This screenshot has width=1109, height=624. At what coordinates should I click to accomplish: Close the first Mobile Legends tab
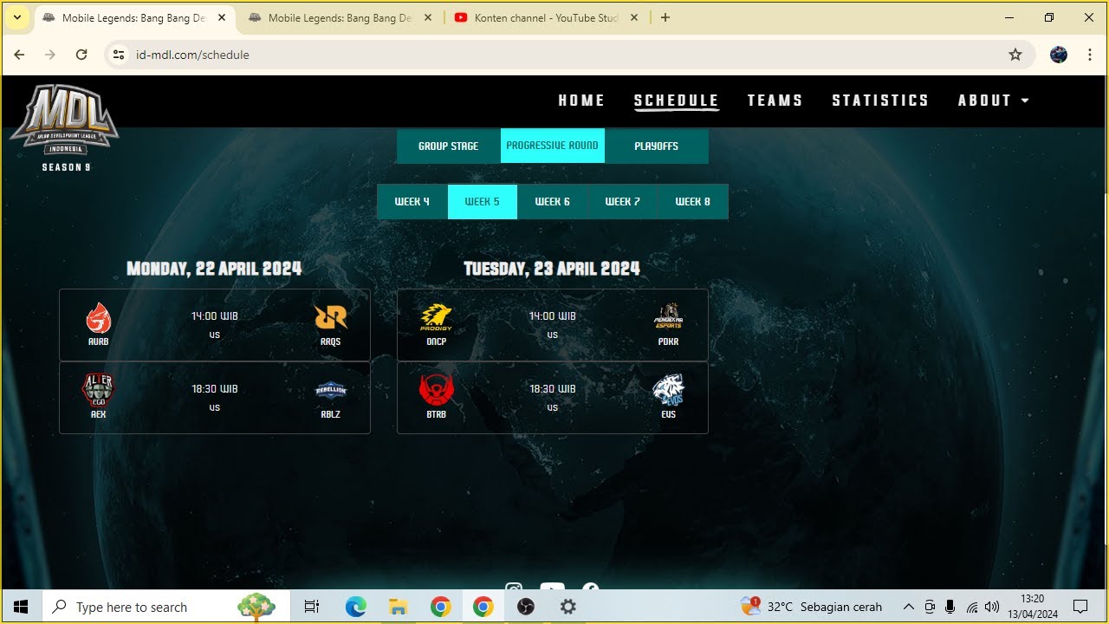[x=221, y=17]
